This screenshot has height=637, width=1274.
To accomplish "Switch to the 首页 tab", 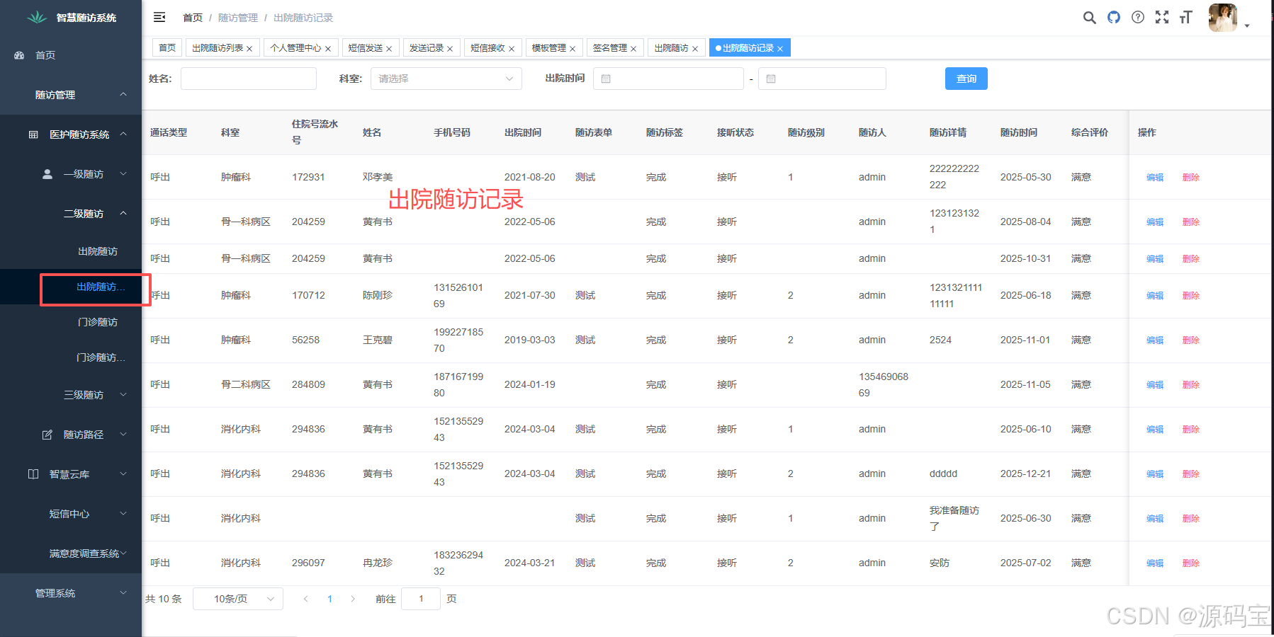I will click(x=167, y=47).
